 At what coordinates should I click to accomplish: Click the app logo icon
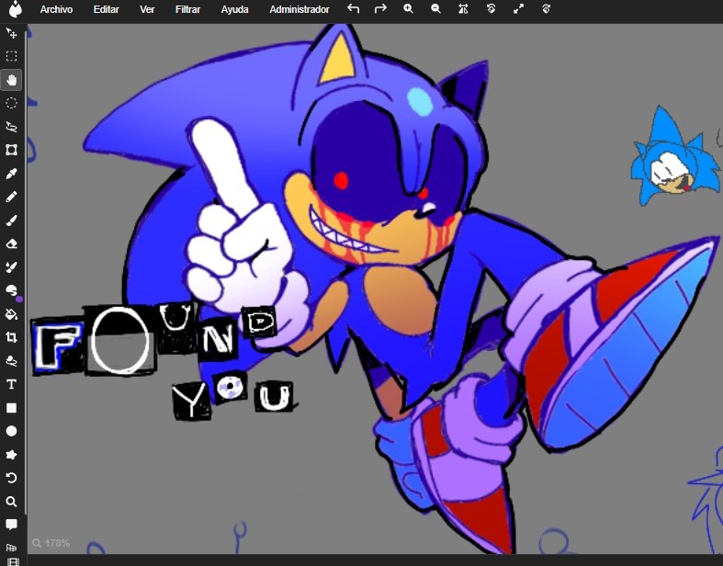[x=16, y=9]
